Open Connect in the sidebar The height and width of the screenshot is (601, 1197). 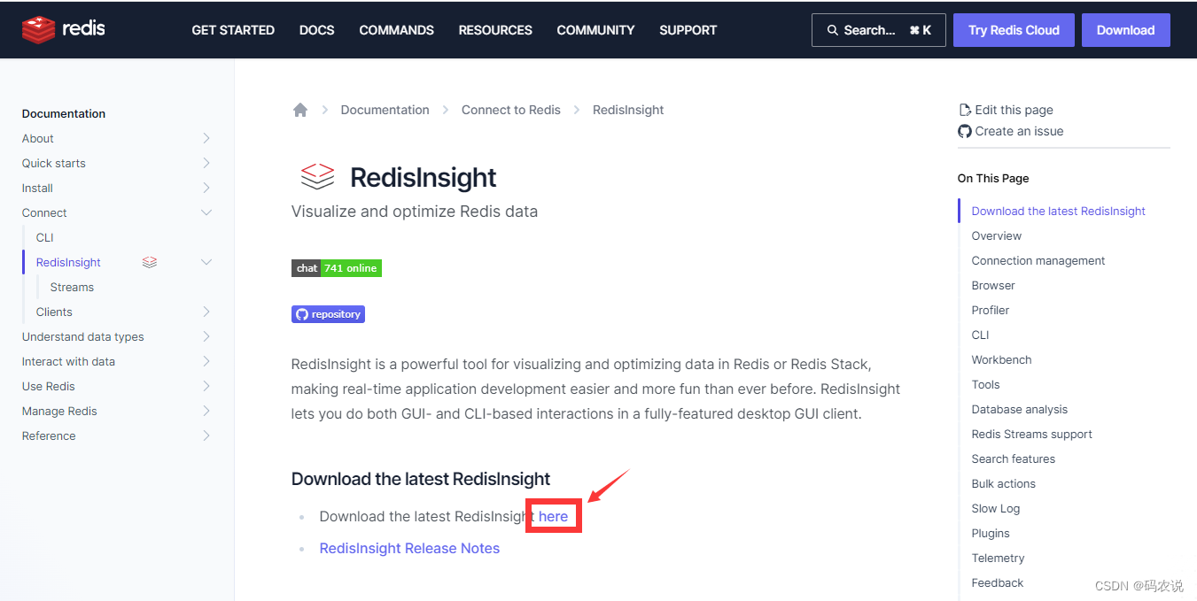tap(44, 212)
